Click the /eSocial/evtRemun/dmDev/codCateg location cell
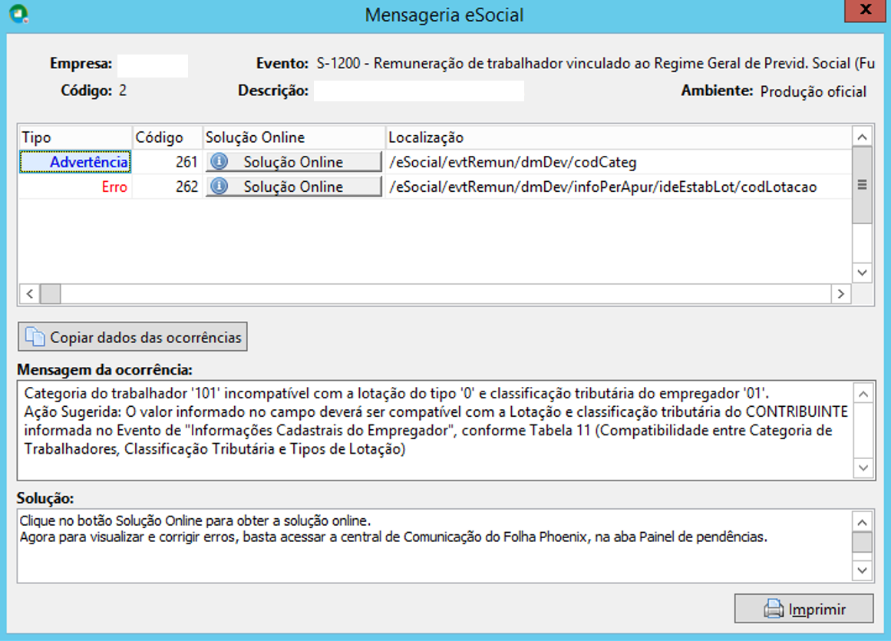This screenshot has width=891, height=641. pyautogui.click(x=619, y=162)
